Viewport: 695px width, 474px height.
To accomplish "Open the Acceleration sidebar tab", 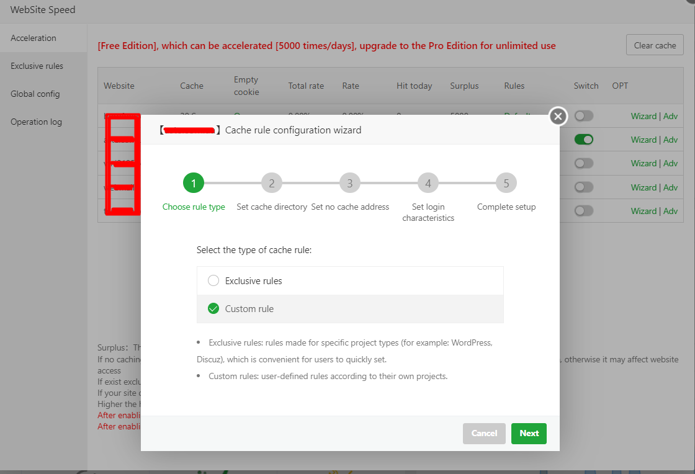I will point(34,38).
